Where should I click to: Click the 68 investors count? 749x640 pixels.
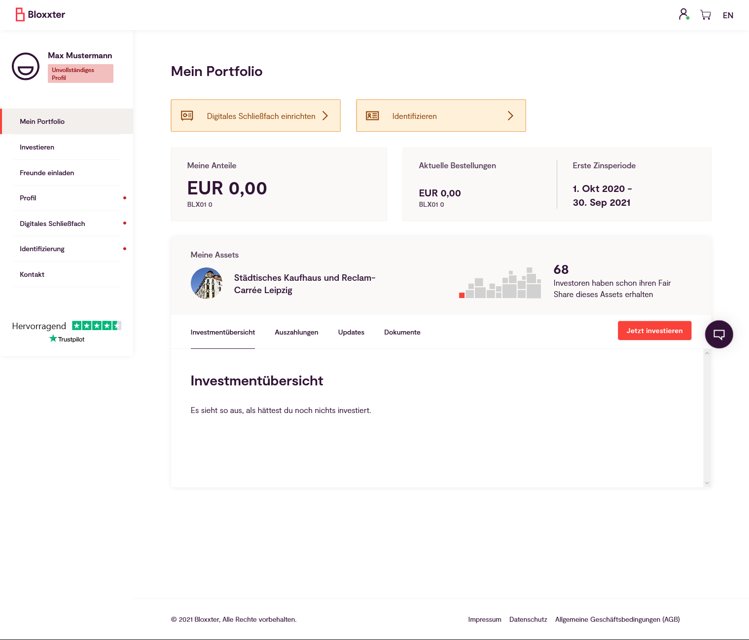point(561,269)
